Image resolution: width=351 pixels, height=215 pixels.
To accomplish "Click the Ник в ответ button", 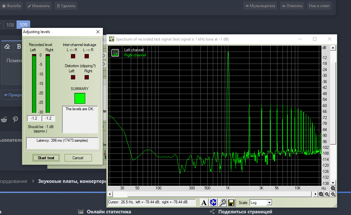I will [x=319, y=6].
